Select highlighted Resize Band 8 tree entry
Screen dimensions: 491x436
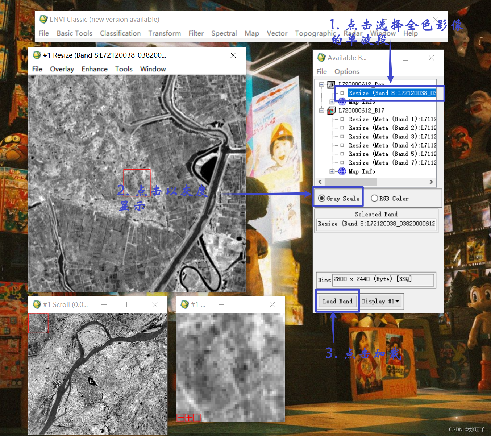coord(392,93)
